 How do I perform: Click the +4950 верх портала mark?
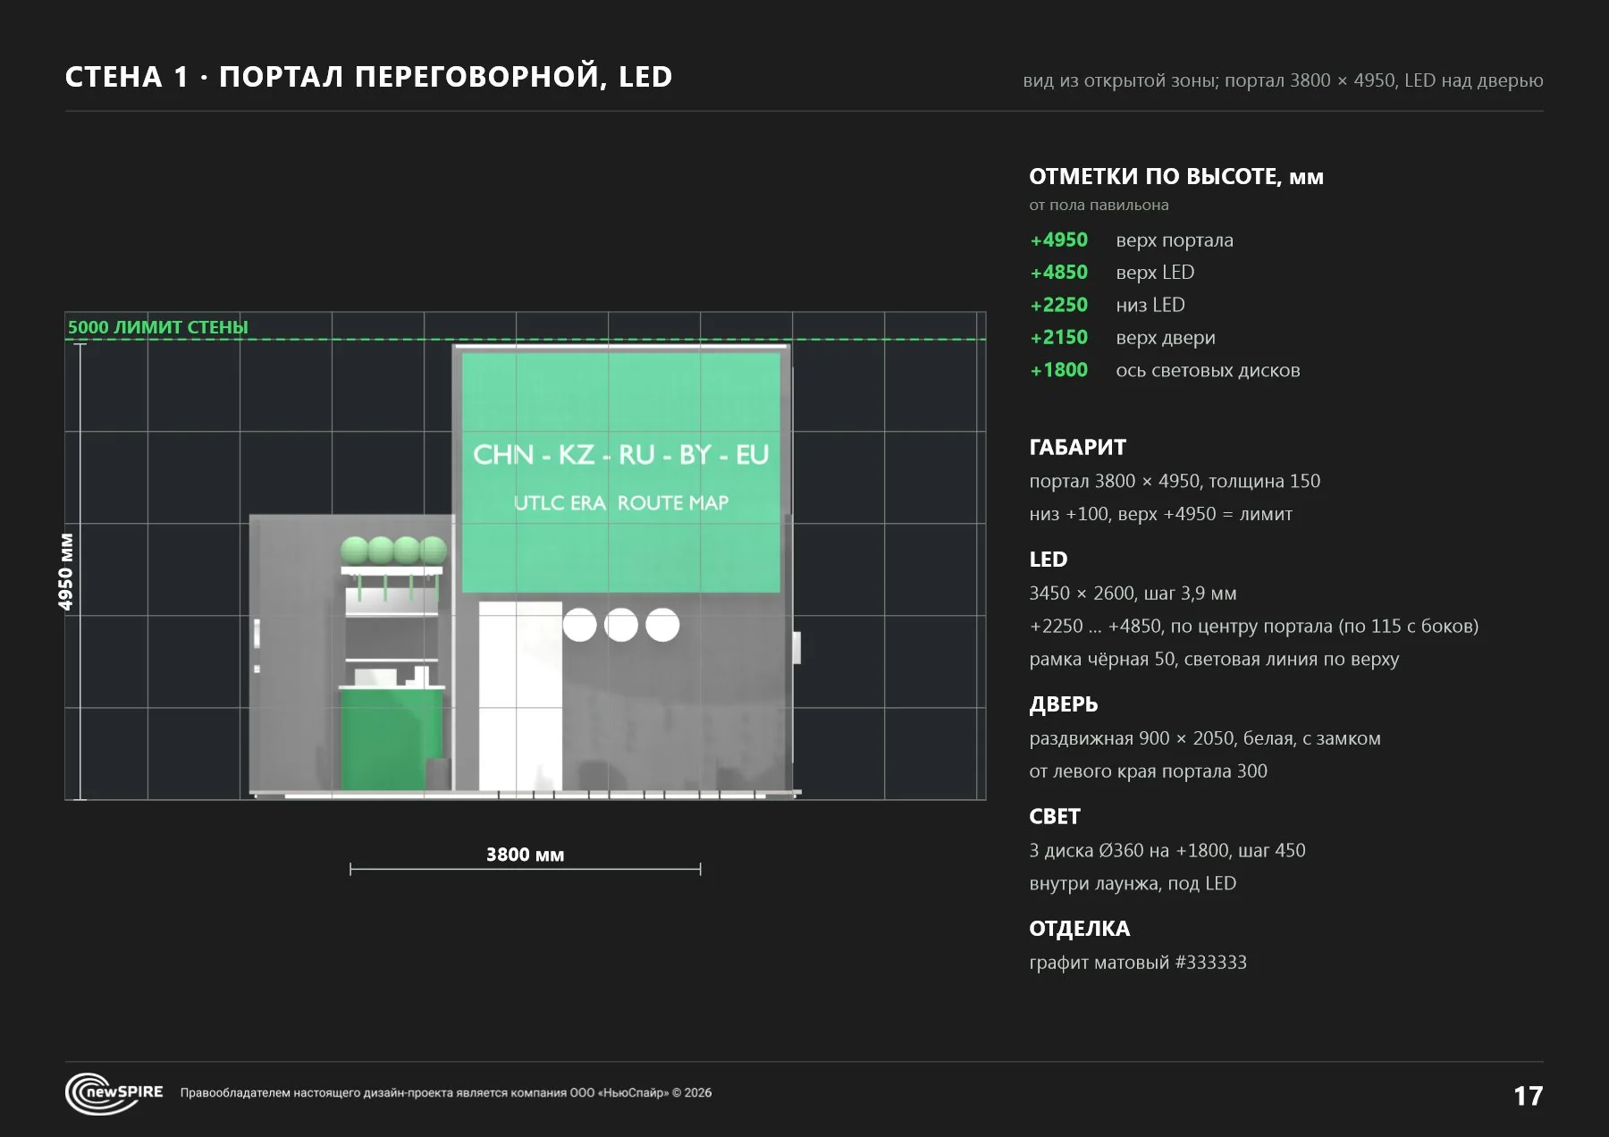tap(1132, 240)
